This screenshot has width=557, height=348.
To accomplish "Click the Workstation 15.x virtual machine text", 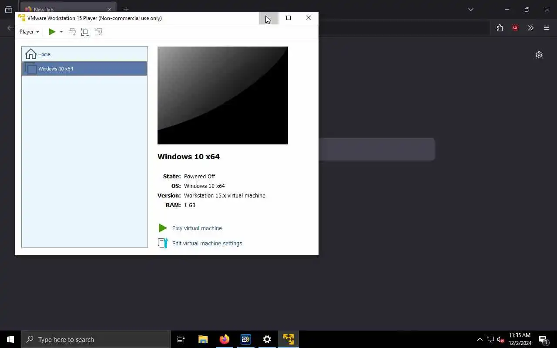I will 225,195.
